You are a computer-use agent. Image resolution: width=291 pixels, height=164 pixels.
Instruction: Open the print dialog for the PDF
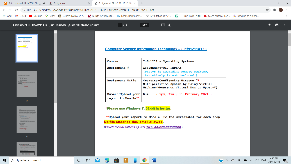(277, 25)
